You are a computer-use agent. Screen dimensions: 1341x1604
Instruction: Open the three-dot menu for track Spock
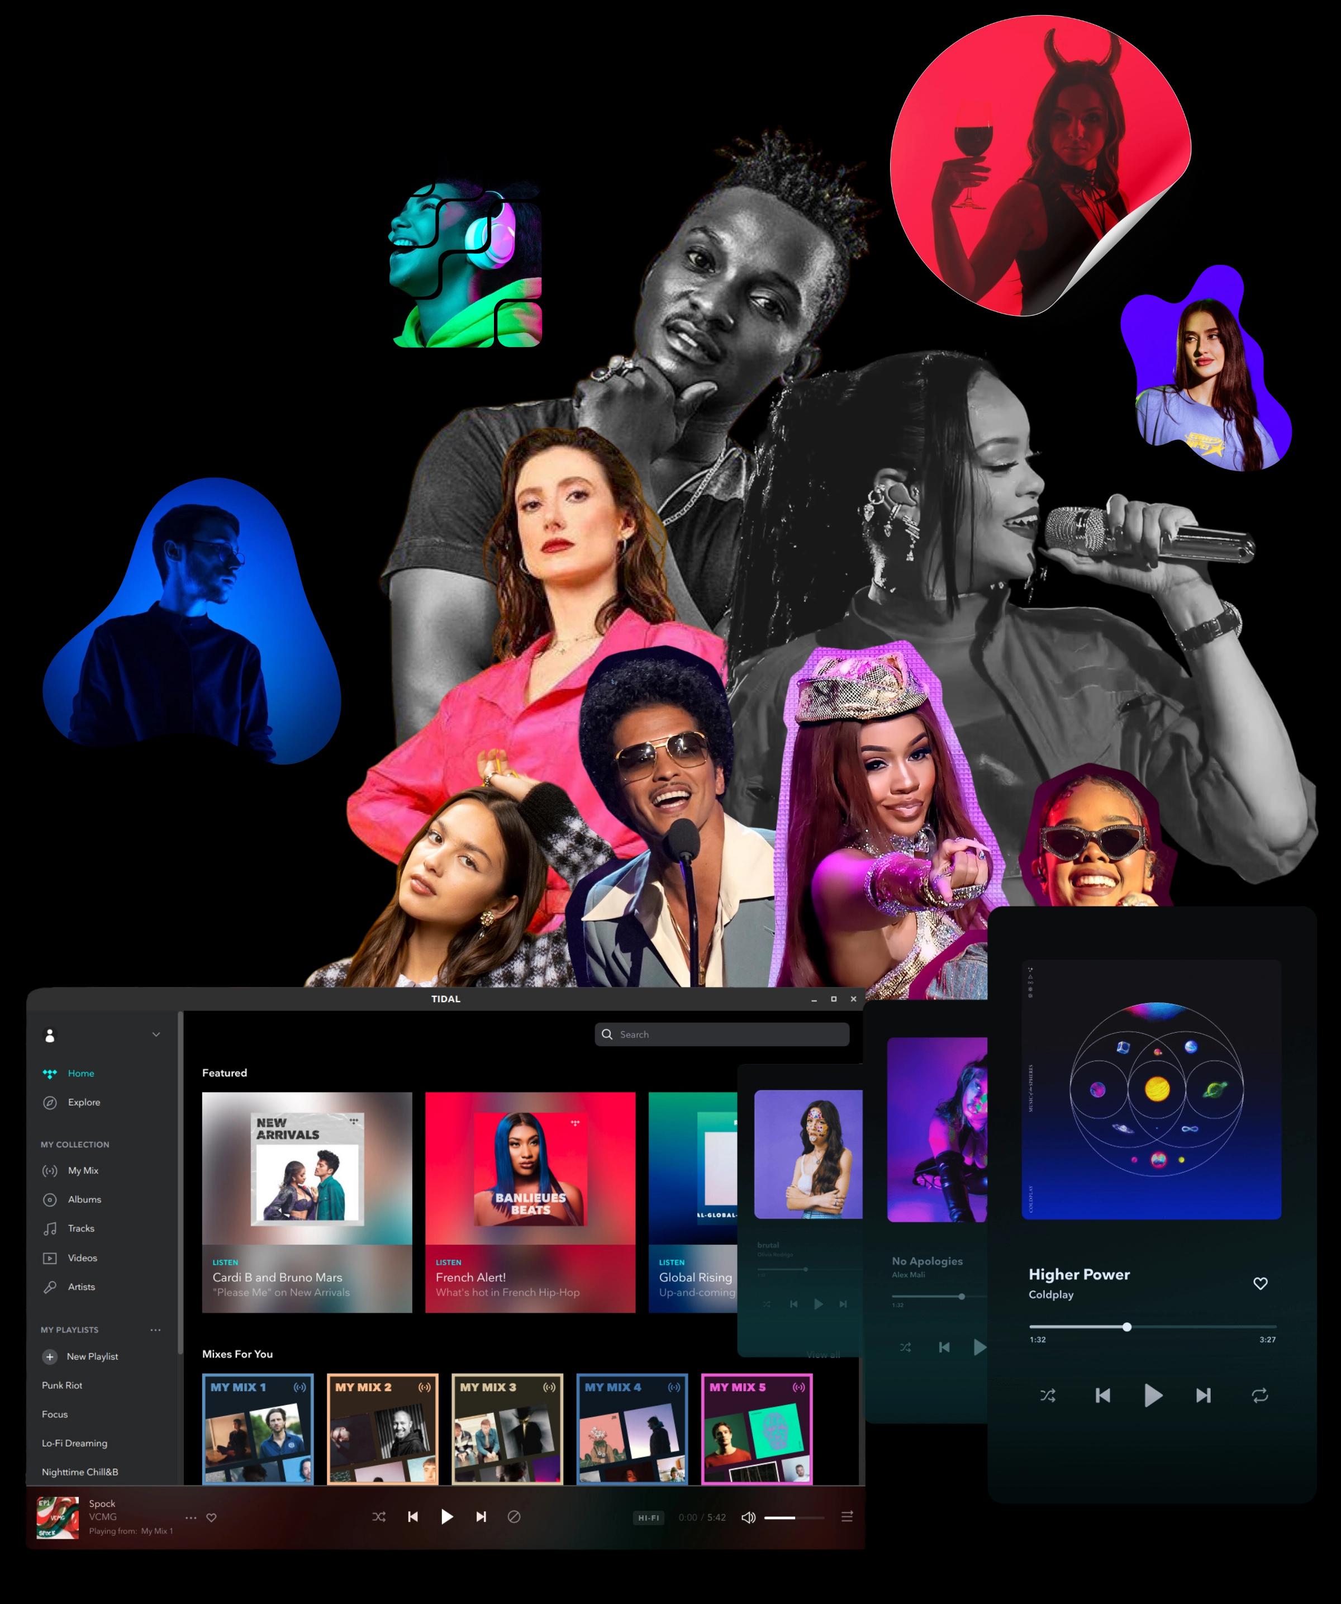coord(191,1518)
